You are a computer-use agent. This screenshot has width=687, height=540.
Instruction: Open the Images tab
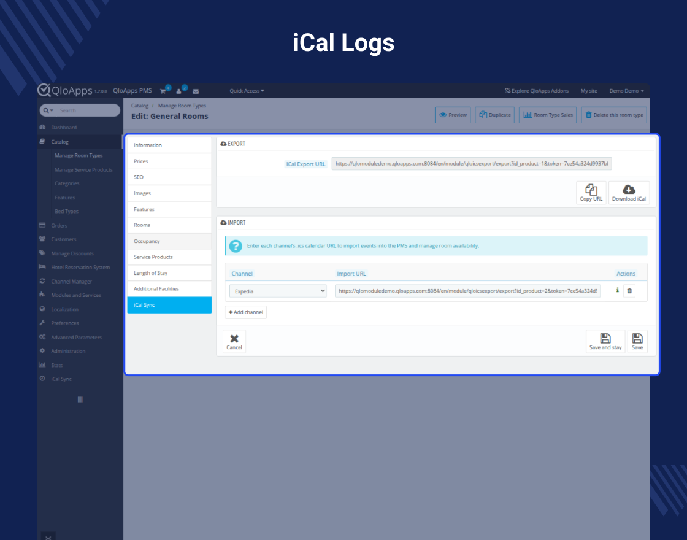tap(169, 193)
